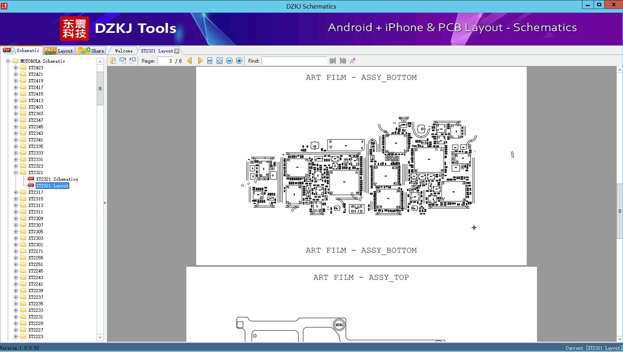This screenshot has width=623, height=352.
Task: Find the next search match
Action: [343, 61]
